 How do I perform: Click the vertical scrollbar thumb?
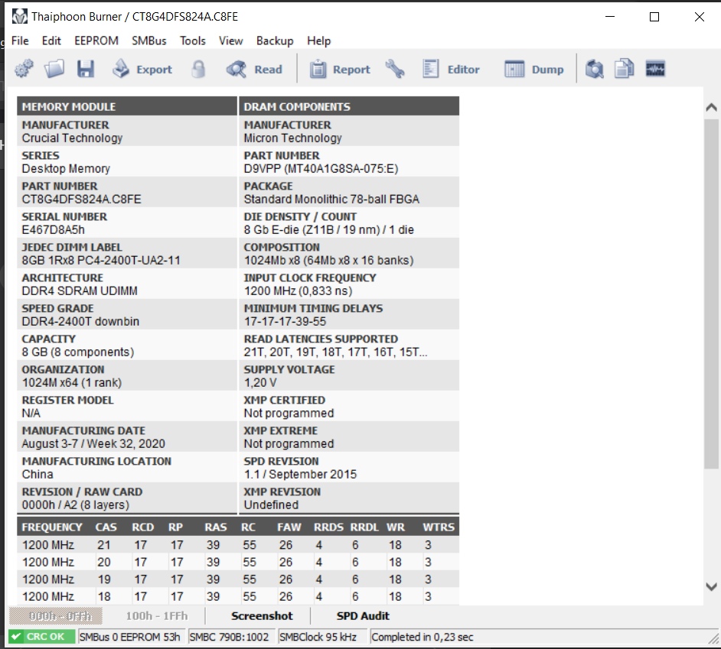pyautogui.click(x=711, y=294)
